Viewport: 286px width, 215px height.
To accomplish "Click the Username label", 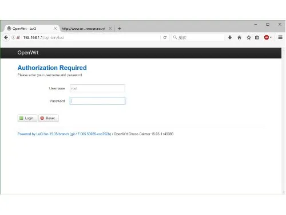I will [x=57, y=88].
